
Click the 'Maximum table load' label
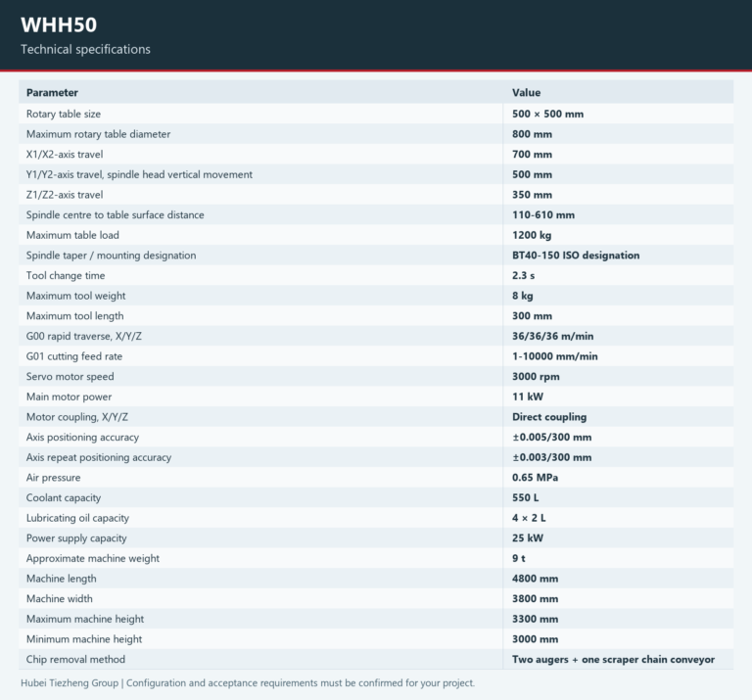tap(72, 235)
